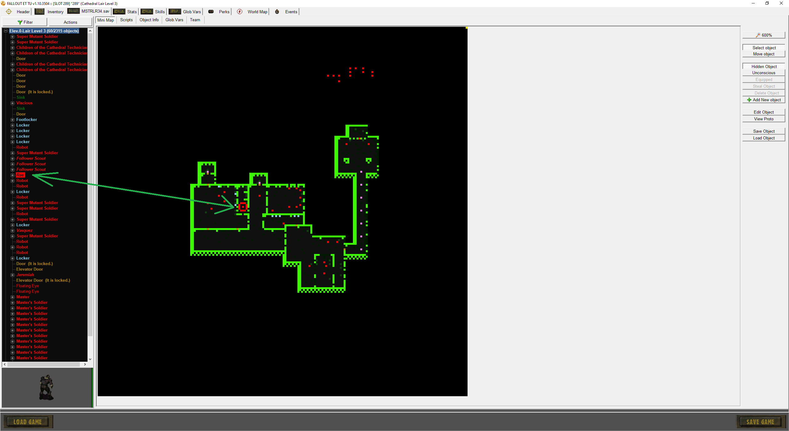Click the greyed Steal Object button
Screen dimensions: 789x431
pos(764,86)
